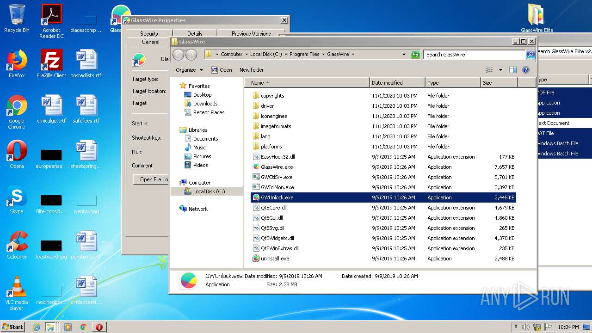Expand the Computer breadcrumb arrow
This screenshot has width=592, height=333.
(x=247, y=54)
